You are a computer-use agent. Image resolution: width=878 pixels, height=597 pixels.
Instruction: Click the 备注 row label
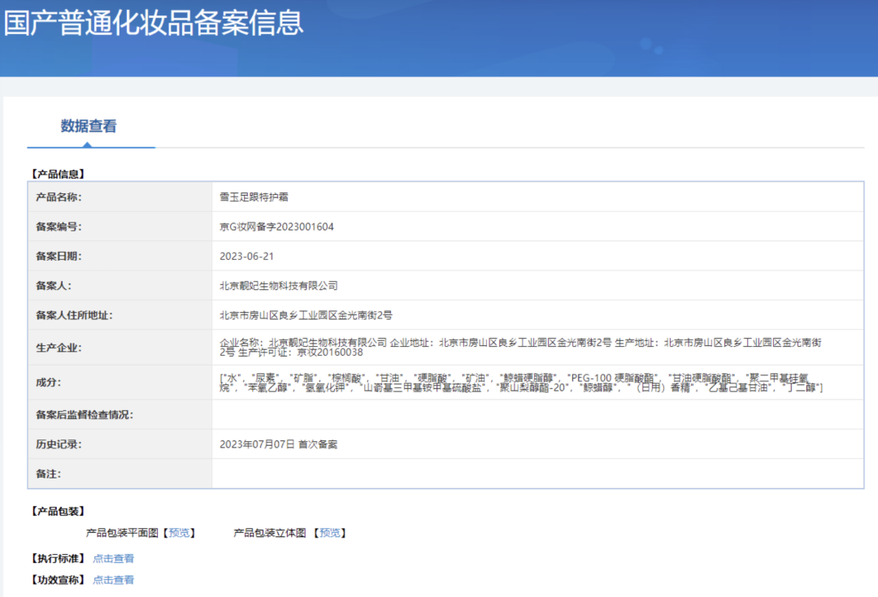pyautogui.click(x=49, y=474)
